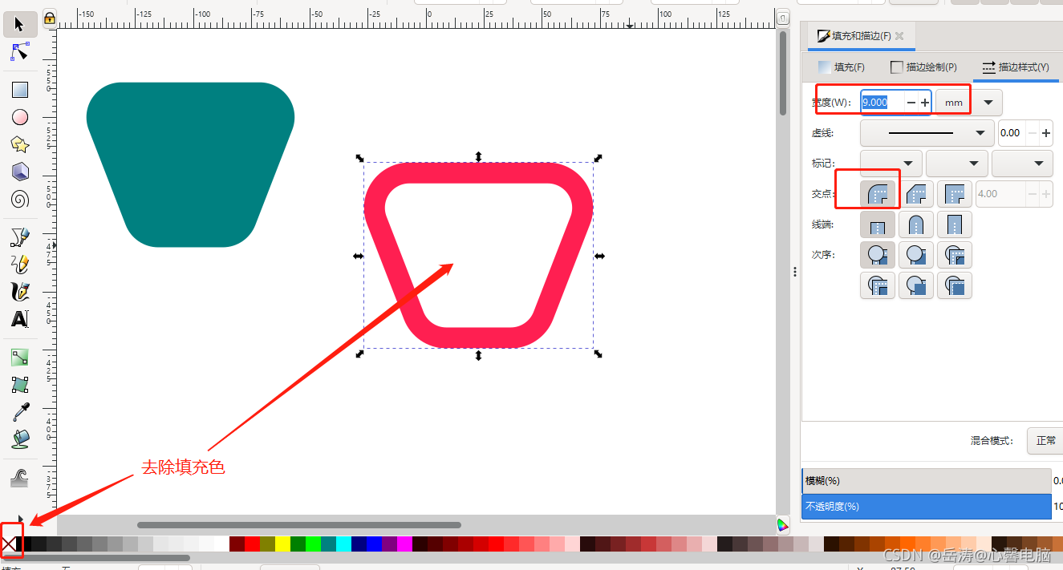Select first paint order option in bottom row
This screenshot has width=1063, height=570.
coord(877,285)
